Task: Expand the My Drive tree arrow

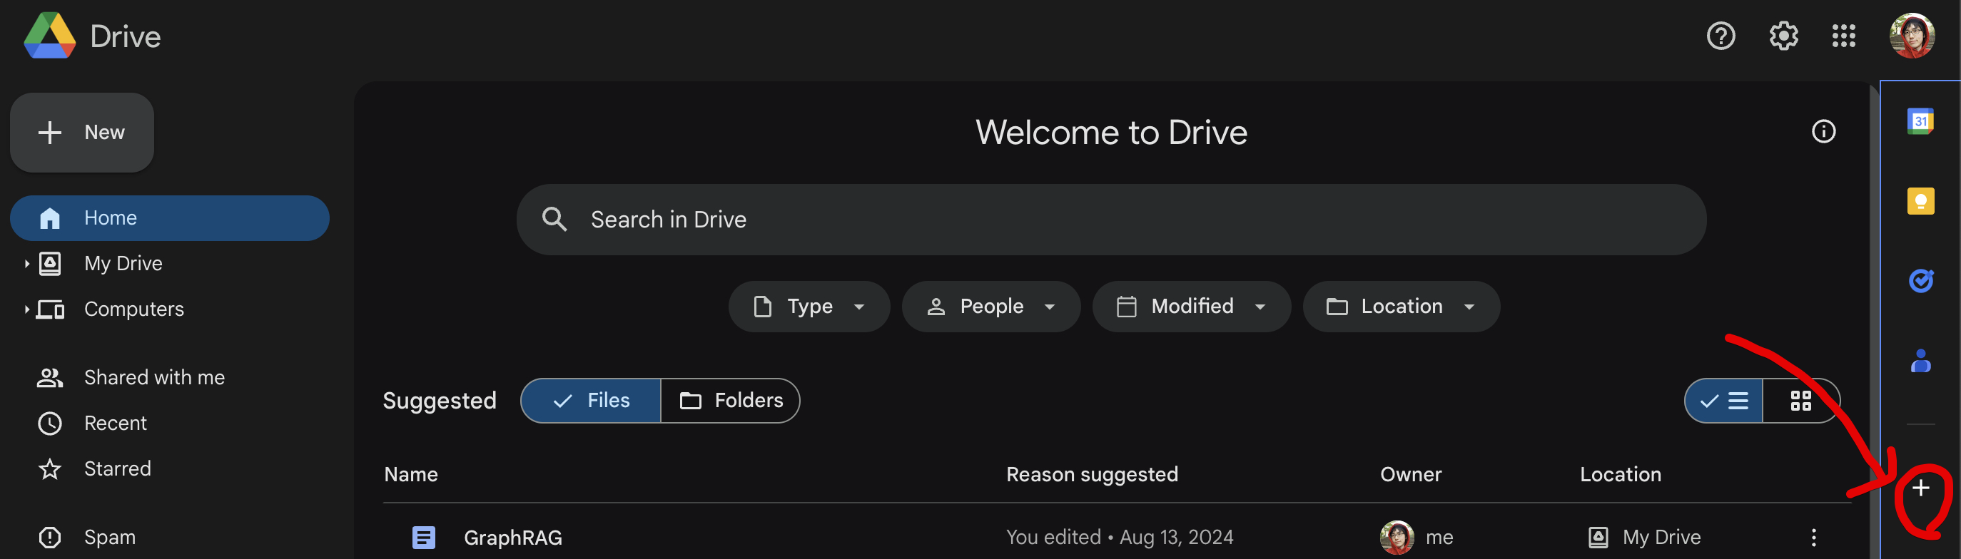Action: pos(26,264)
